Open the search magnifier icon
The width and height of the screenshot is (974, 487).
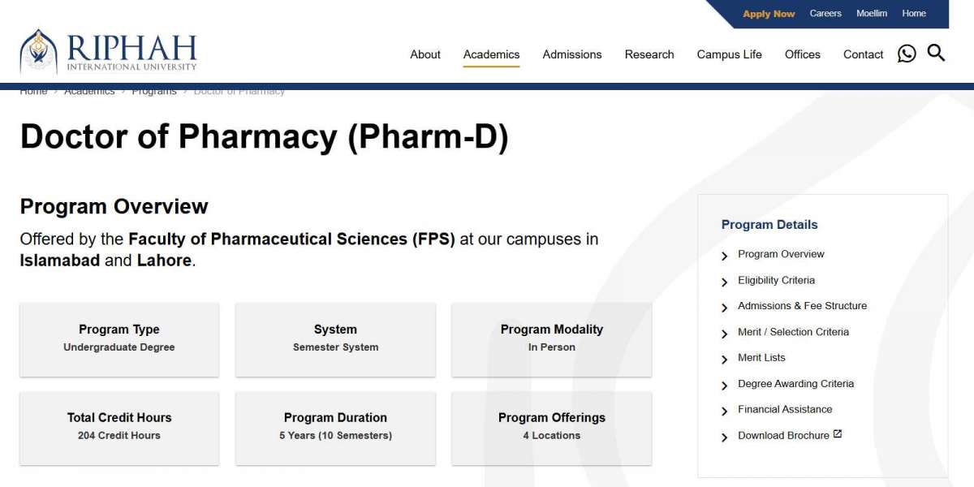point(936,54)
